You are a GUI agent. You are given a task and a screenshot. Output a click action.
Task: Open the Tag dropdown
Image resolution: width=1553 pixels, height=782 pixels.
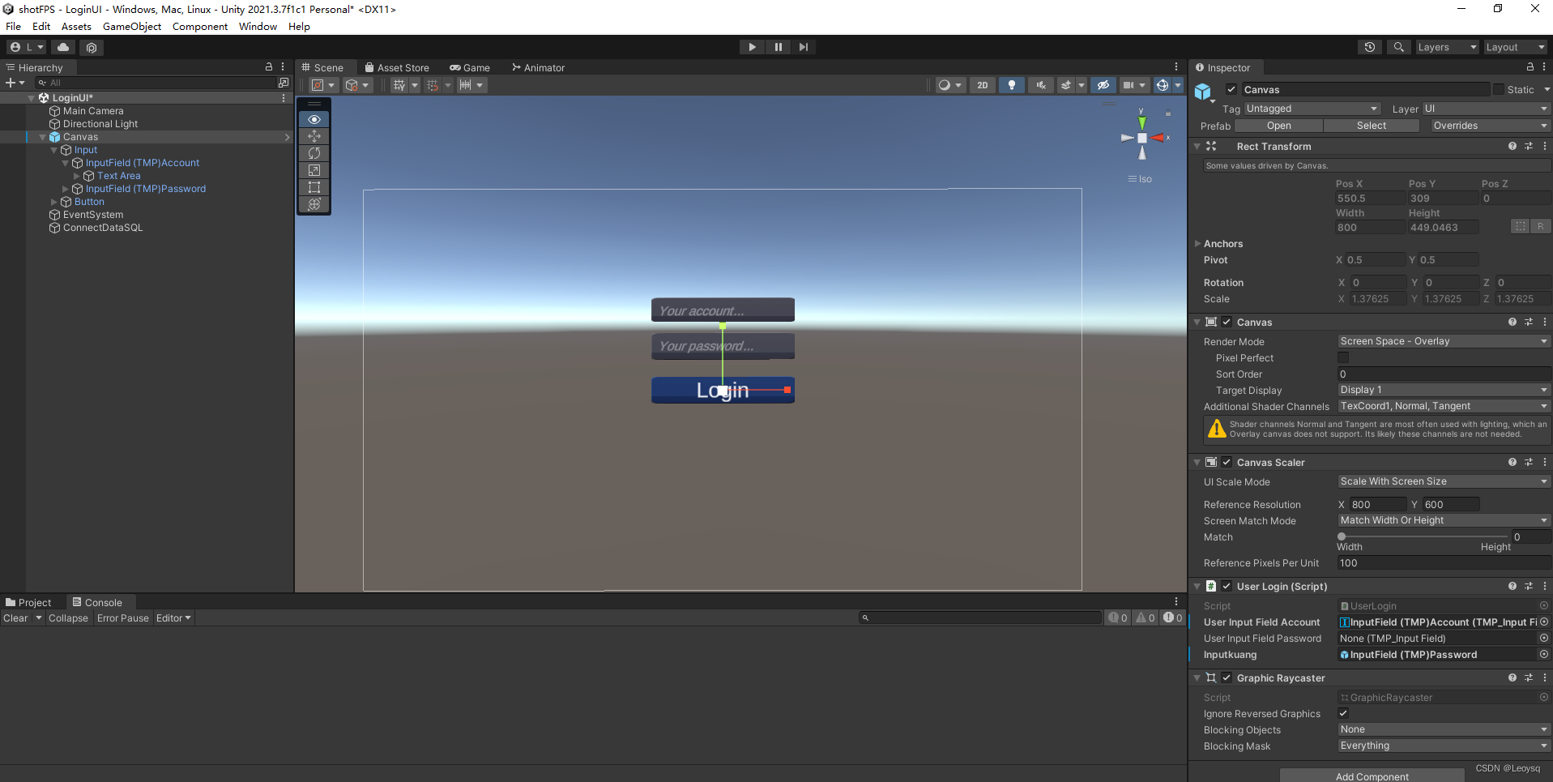[x=1312, y=109]
